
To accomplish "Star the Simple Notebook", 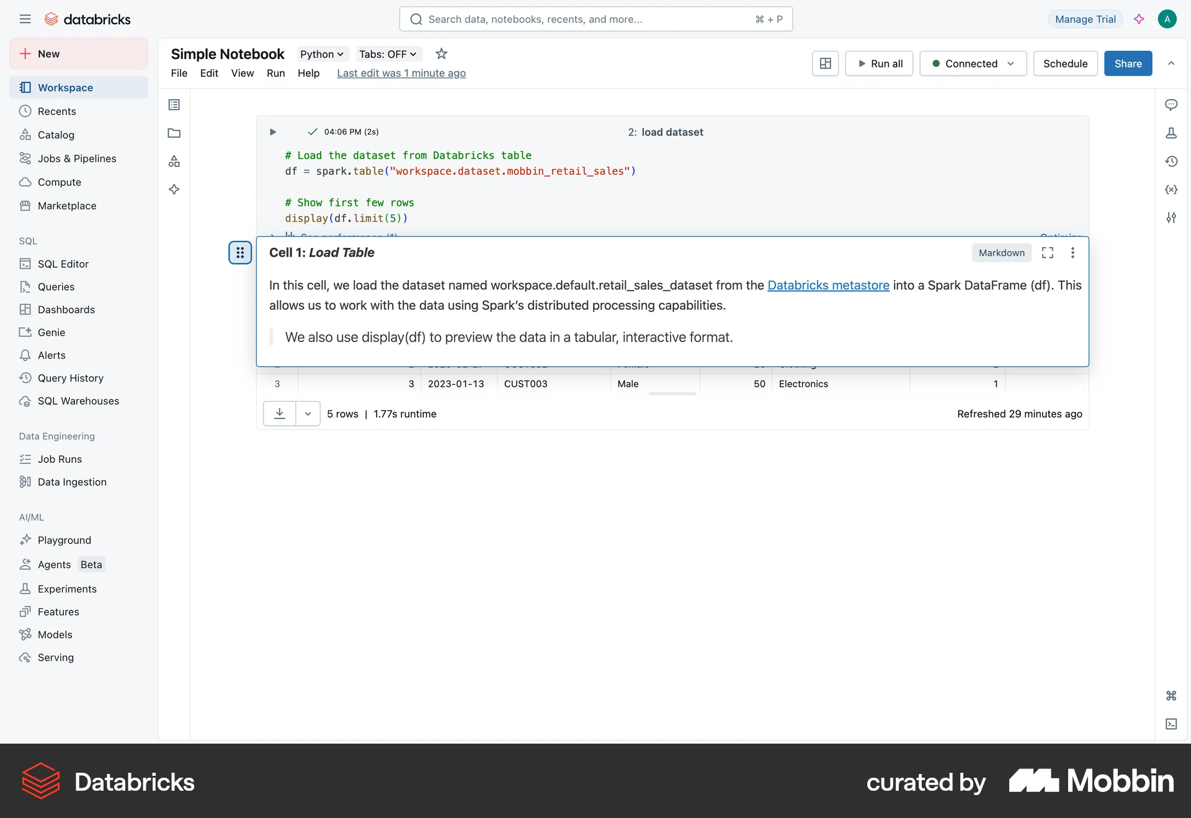I will [x=441, y=54].
